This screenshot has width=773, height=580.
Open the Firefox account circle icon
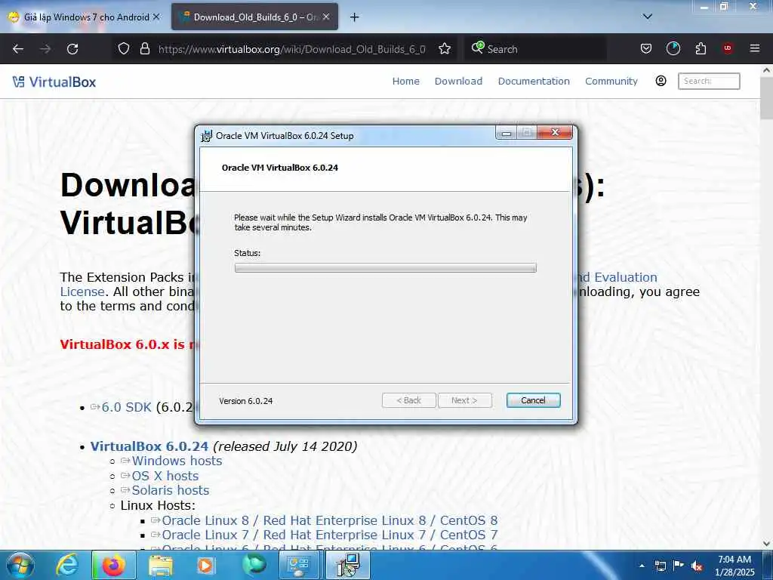point(673,49)
